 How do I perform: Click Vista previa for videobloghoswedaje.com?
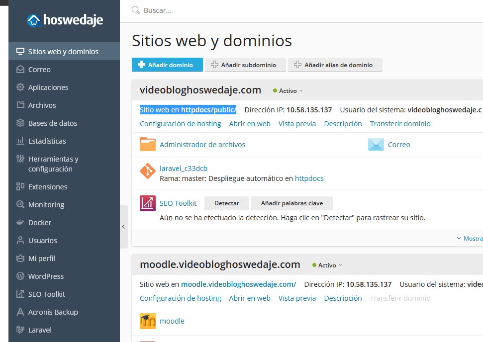[x=297, y=124]
